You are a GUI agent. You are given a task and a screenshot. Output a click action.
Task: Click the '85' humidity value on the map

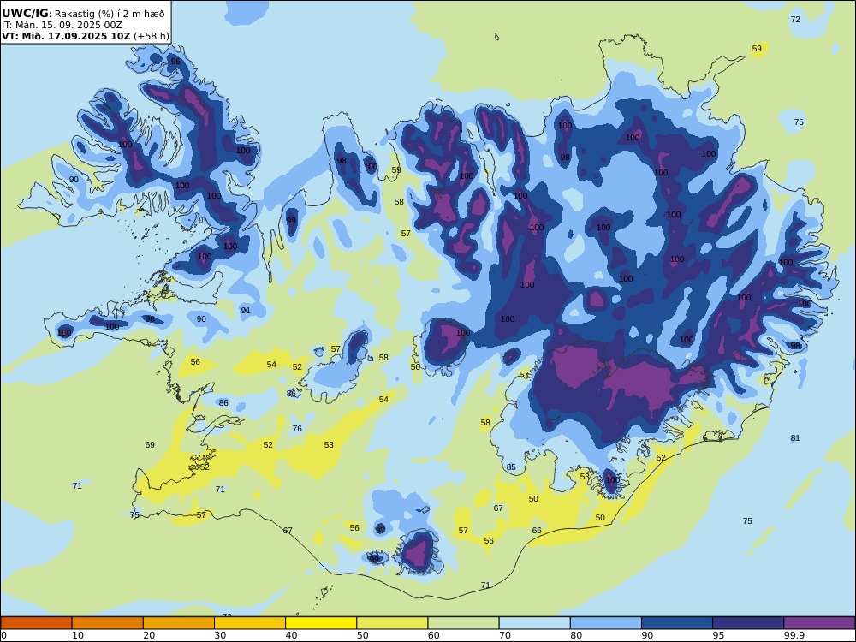pos(511,467)
